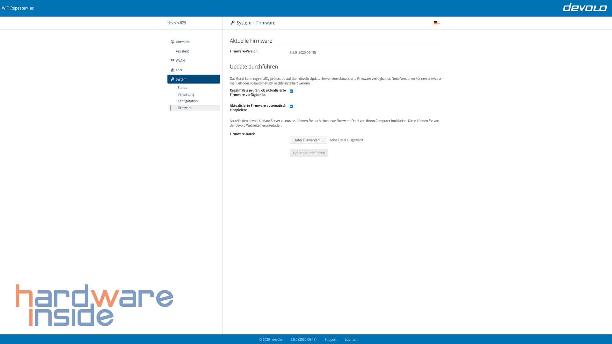612x344 pixels.
Task: Click the Aktuelle Firmware heading
Action: pos(251,41)
